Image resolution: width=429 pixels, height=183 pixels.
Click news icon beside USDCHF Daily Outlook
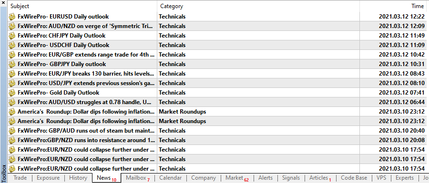coord(12,45)
